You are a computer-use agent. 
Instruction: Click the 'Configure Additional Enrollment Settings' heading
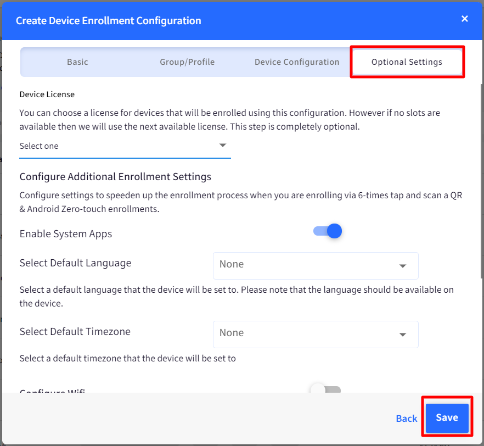click(115, 177)
